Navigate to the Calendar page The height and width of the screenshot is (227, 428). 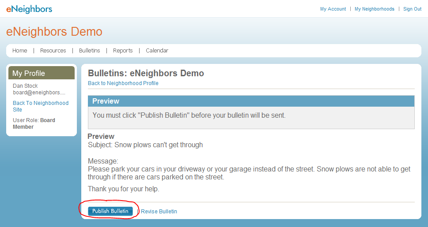point(157,51)
